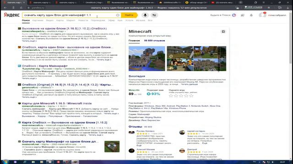Open the modscraft.net result thumbnail image
Screen dimensions: 293x164
112,147
